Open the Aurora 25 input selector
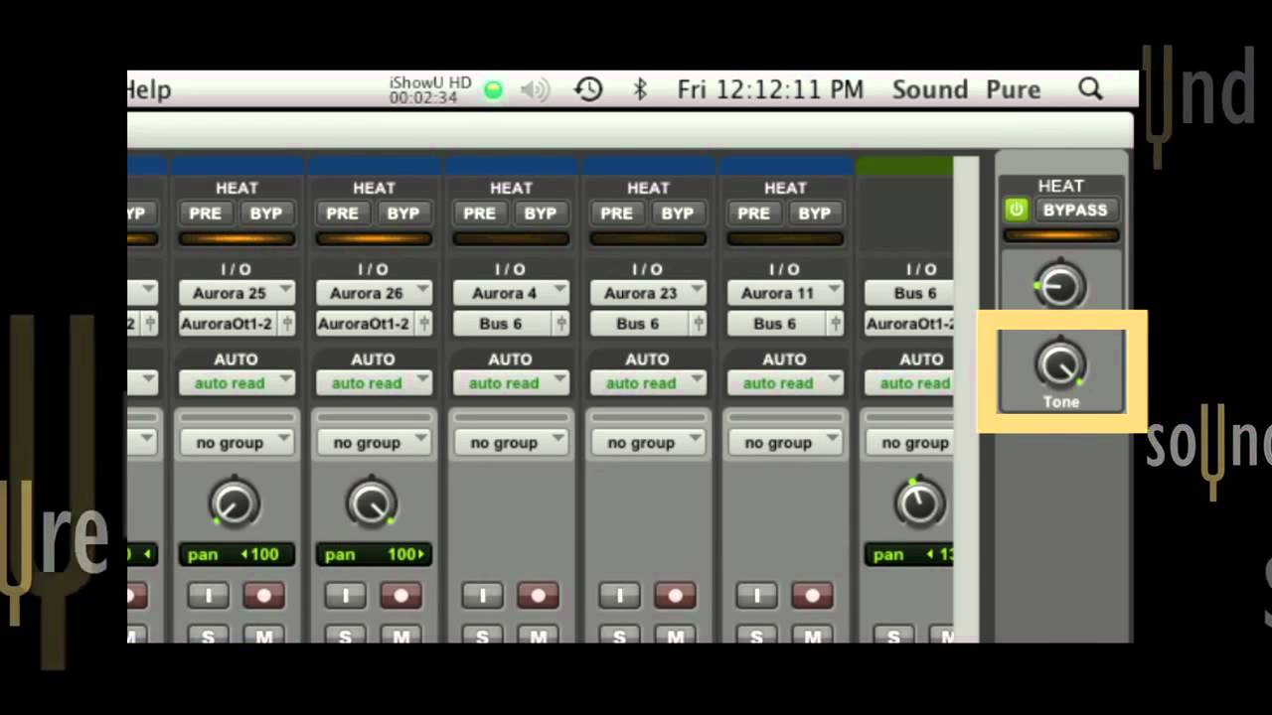Screen dimensions: 1272x715 click(x=237, y=293)
